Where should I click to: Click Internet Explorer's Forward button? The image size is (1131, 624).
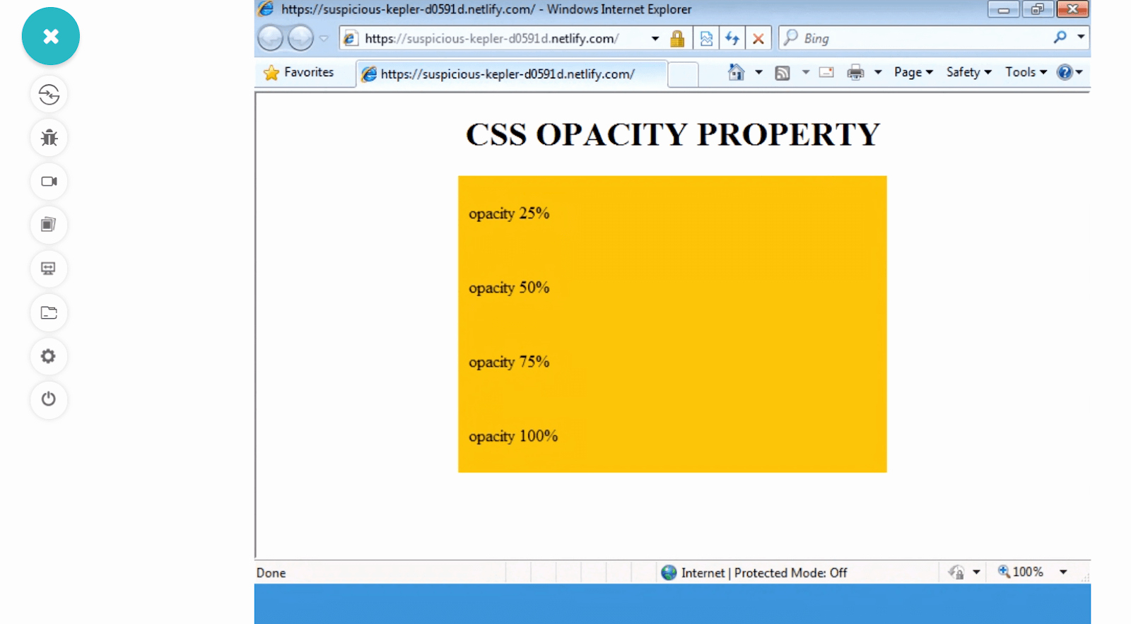coord(300,38)
